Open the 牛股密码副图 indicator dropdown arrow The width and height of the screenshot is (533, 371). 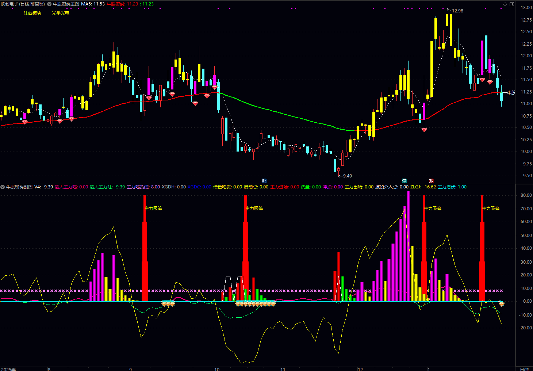point(3,187)
